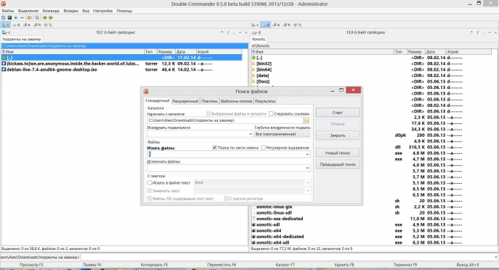Open the 'Команды' menu
The image size is (499, 270).
pyautogui.click(x=51, y=11)
